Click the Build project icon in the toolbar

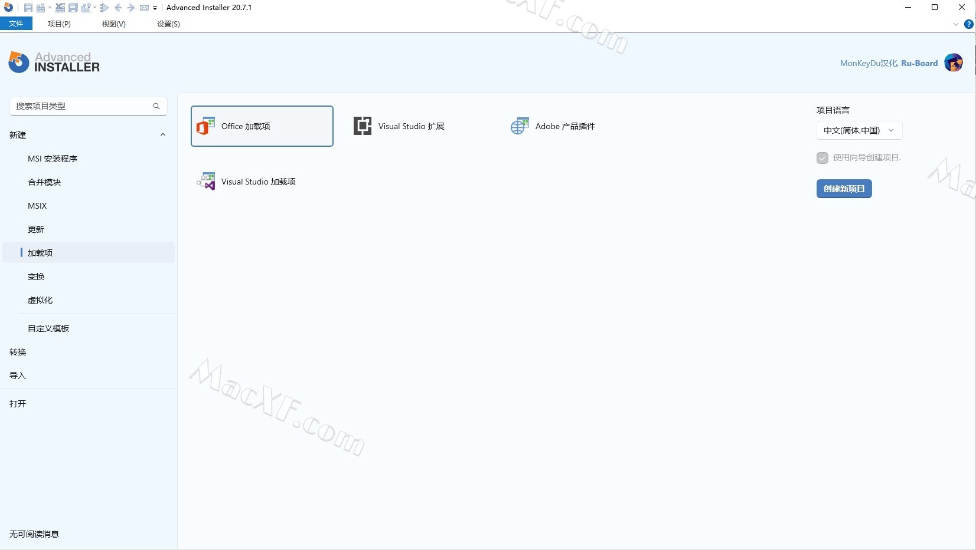click(x=41, y=8)
